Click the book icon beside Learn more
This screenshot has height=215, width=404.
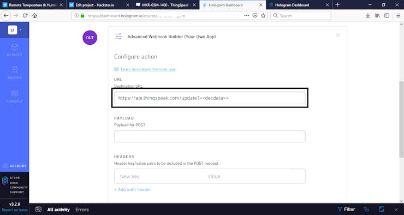116,69
